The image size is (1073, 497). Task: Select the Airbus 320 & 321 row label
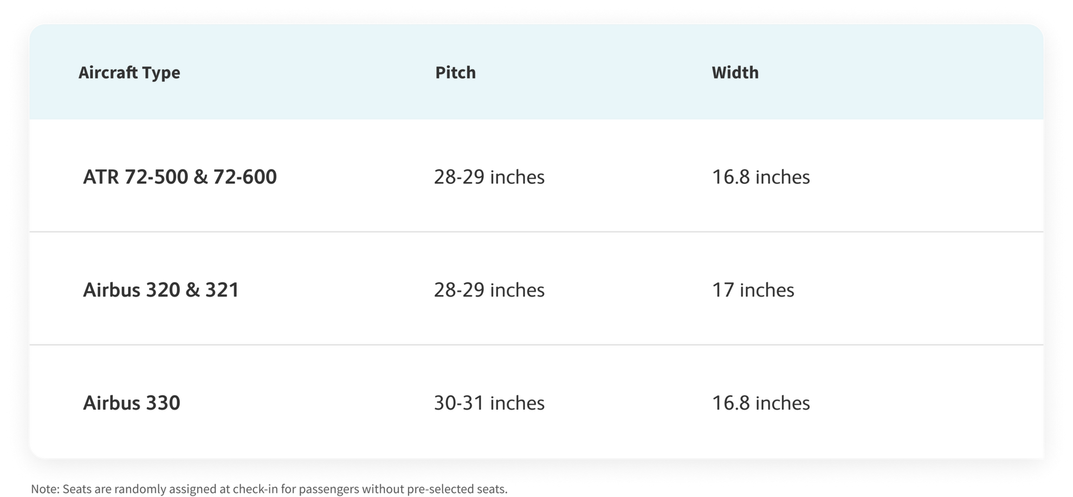pyautogui.click(x=161, y=290)
